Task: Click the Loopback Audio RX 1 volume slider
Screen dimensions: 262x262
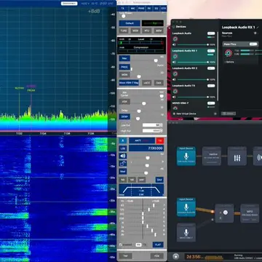Action: (193, 62)
